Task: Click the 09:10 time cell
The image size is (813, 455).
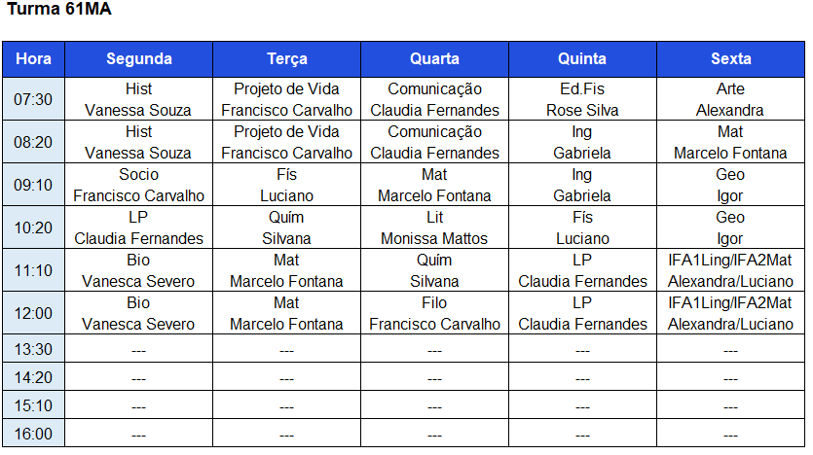Action: click(x=34, y=185)
